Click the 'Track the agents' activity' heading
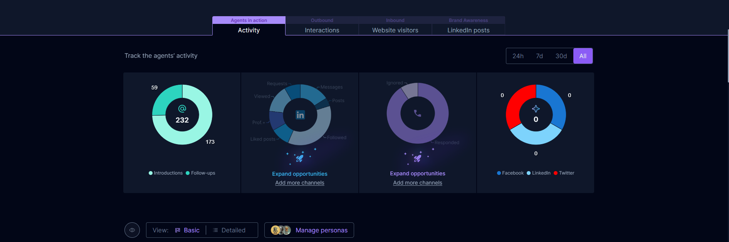 pos(161,55)
